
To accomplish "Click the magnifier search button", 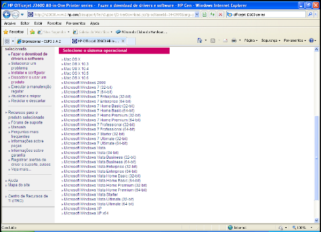I will (x=310, y=14).
